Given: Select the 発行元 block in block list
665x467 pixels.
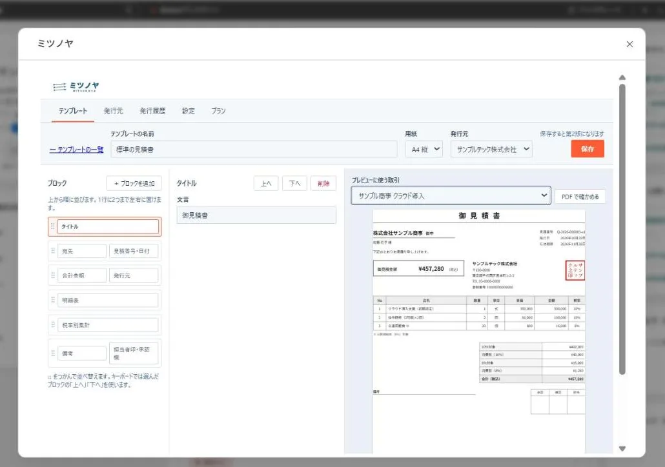Looking at the screenshot, I should point(134,275).
